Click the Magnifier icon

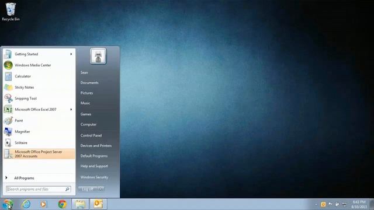8,131
